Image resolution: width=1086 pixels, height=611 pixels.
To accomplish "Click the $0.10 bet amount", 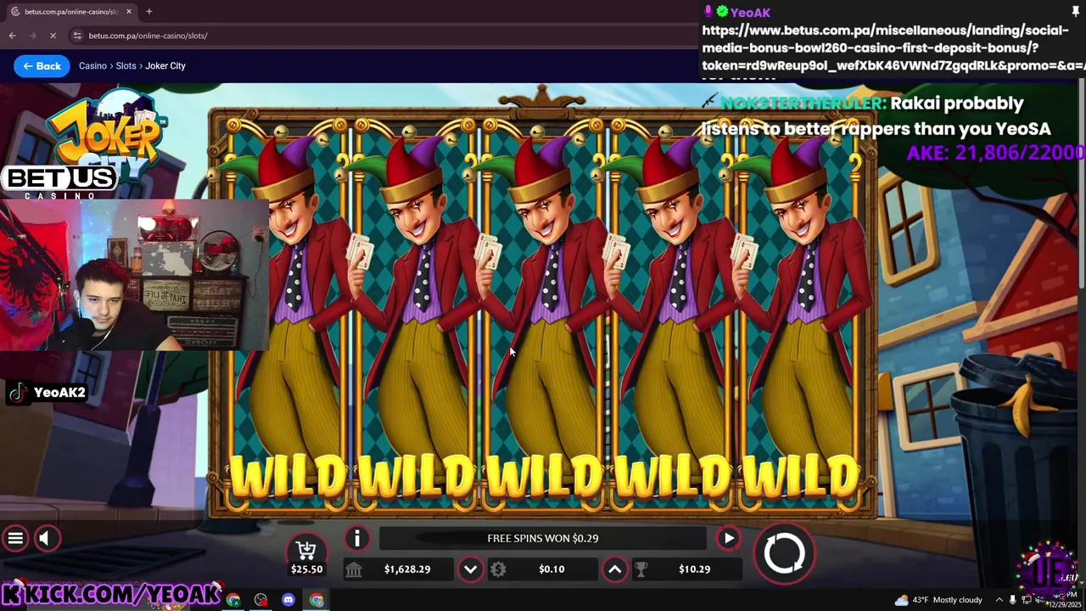I will click(x=551, y=569).
